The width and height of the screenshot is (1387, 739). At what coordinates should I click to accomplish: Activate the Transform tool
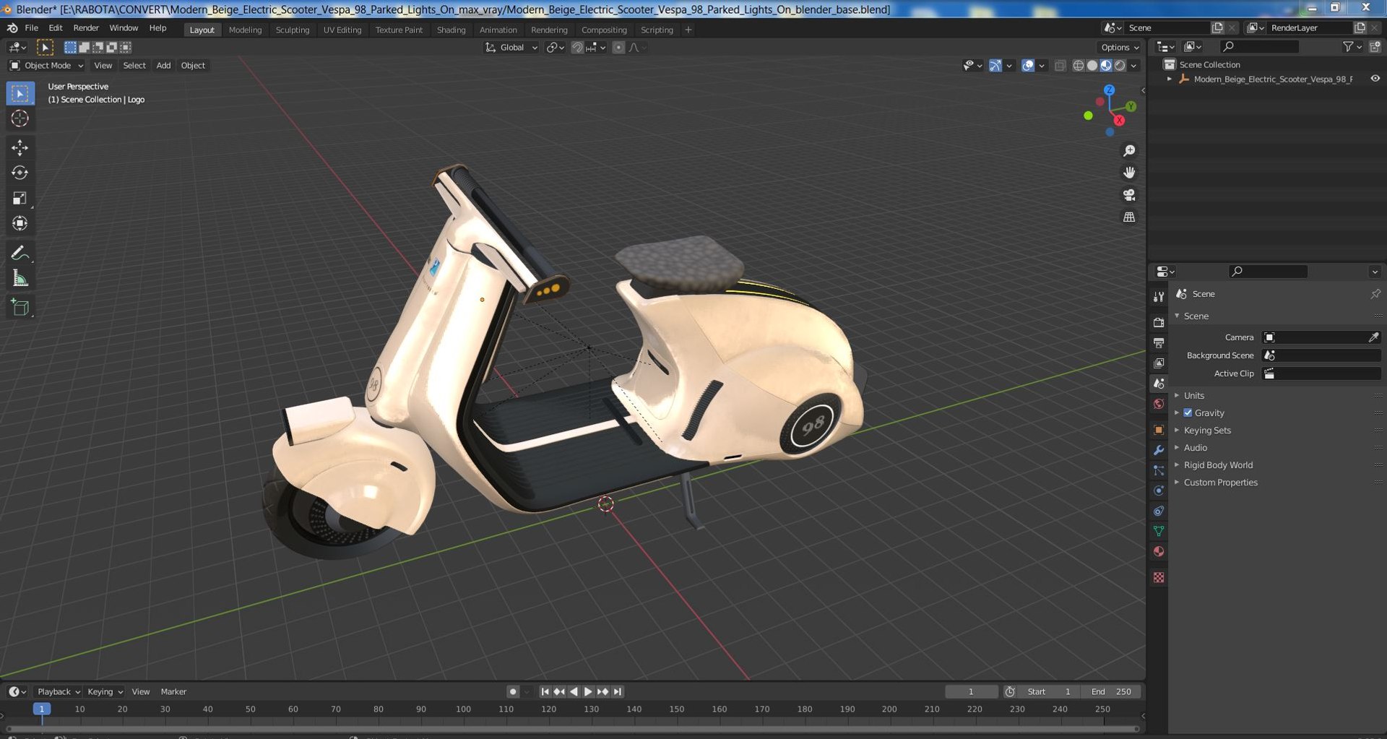pos(20,223)
